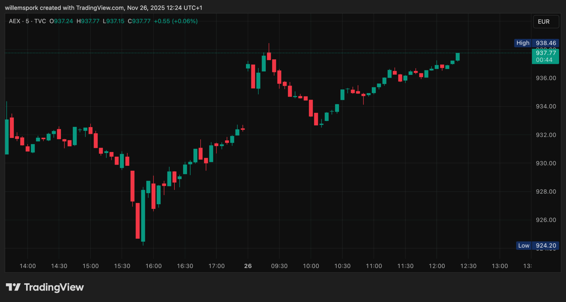Viewport: 566px width, 302px height.
Task: Click the open value O937.24 in legend
Action: coord(61,21)
